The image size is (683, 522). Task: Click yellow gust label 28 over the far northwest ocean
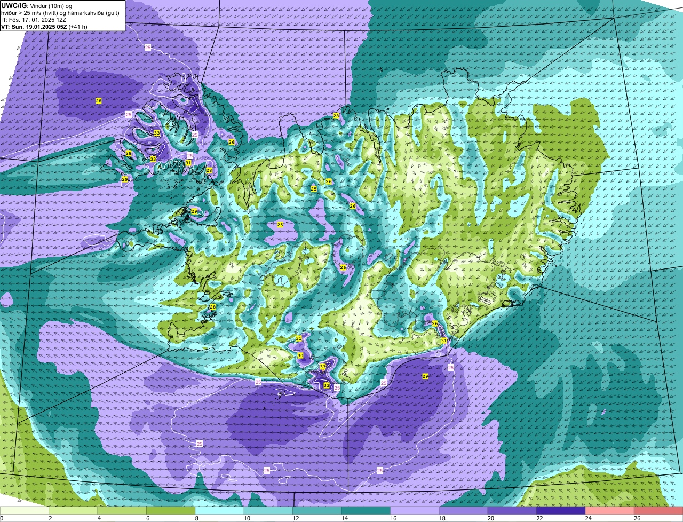pos(99,101)
